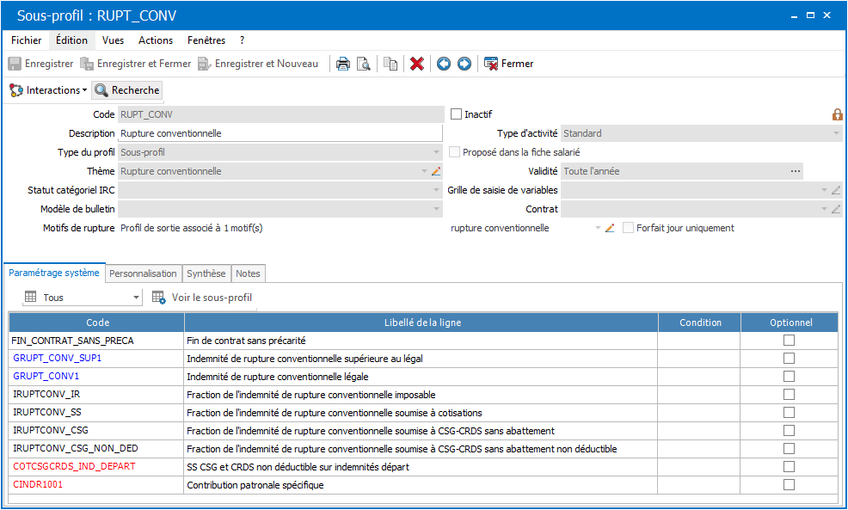Click the GRUPT_CONV_SUP1 code link

coord(58,358)
